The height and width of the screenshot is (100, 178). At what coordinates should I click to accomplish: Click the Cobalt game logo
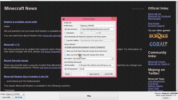coord(158,44)
